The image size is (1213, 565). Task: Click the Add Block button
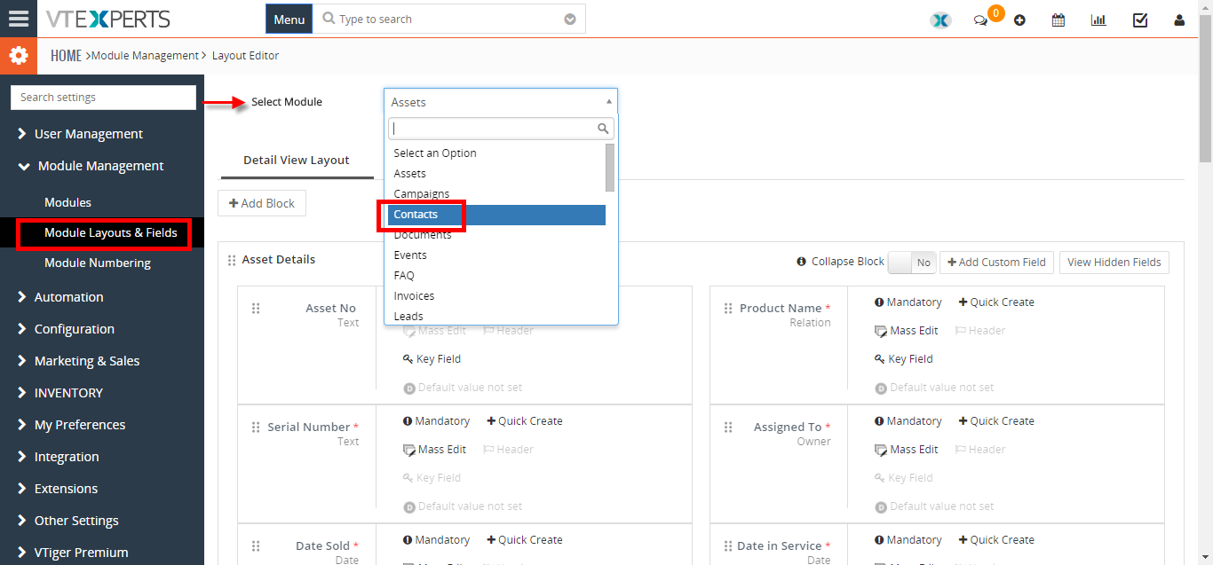click(x=262, y=203)
